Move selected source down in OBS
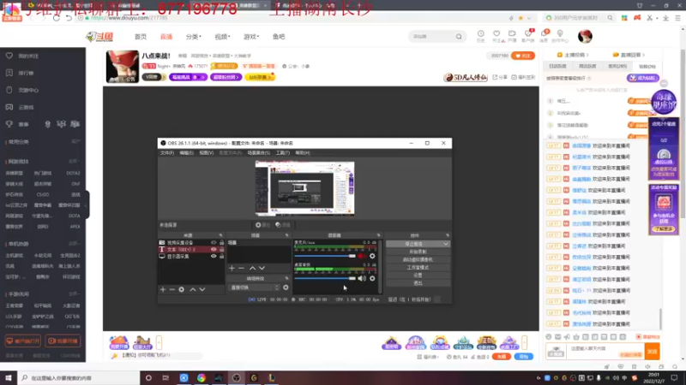 202,289
